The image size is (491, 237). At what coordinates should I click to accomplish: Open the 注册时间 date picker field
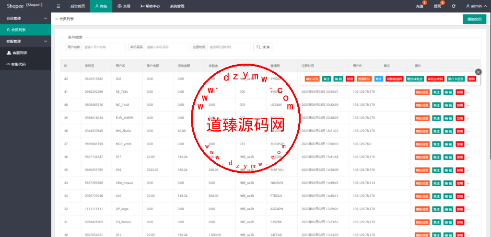(x=229, y=47)
